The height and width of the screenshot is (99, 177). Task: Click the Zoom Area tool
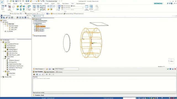(x=34, y=8)
